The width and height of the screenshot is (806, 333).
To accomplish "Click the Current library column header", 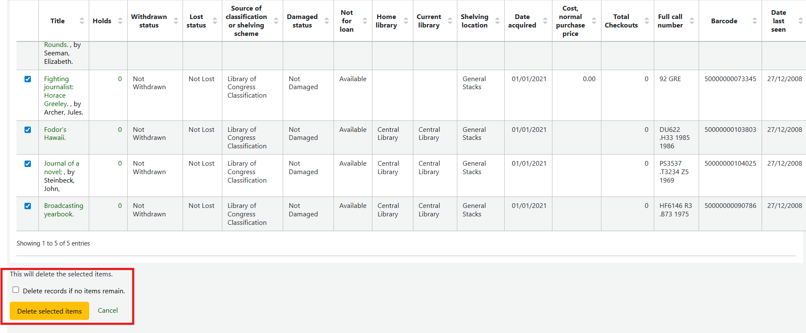I will 429,21.
